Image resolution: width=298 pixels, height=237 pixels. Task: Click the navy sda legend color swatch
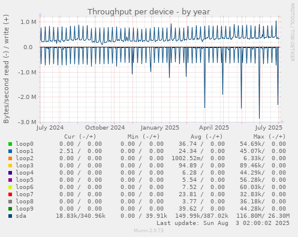[x=10, y=216]
